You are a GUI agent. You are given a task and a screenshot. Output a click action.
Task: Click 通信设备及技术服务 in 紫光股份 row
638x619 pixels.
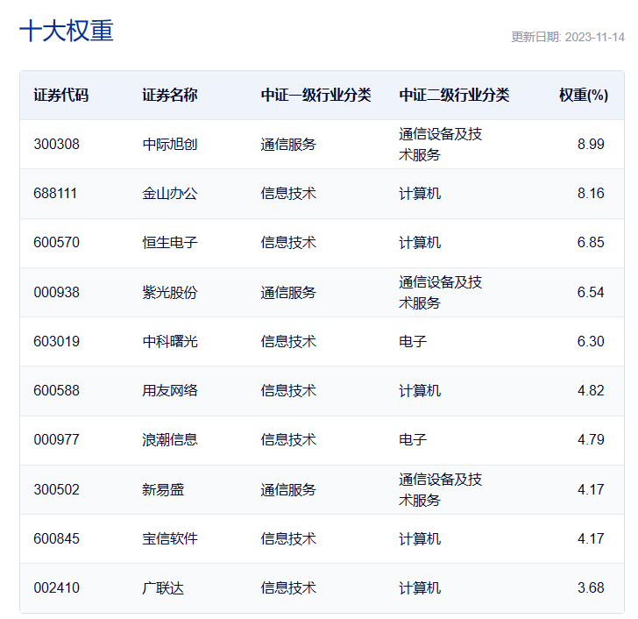(440, 292)
